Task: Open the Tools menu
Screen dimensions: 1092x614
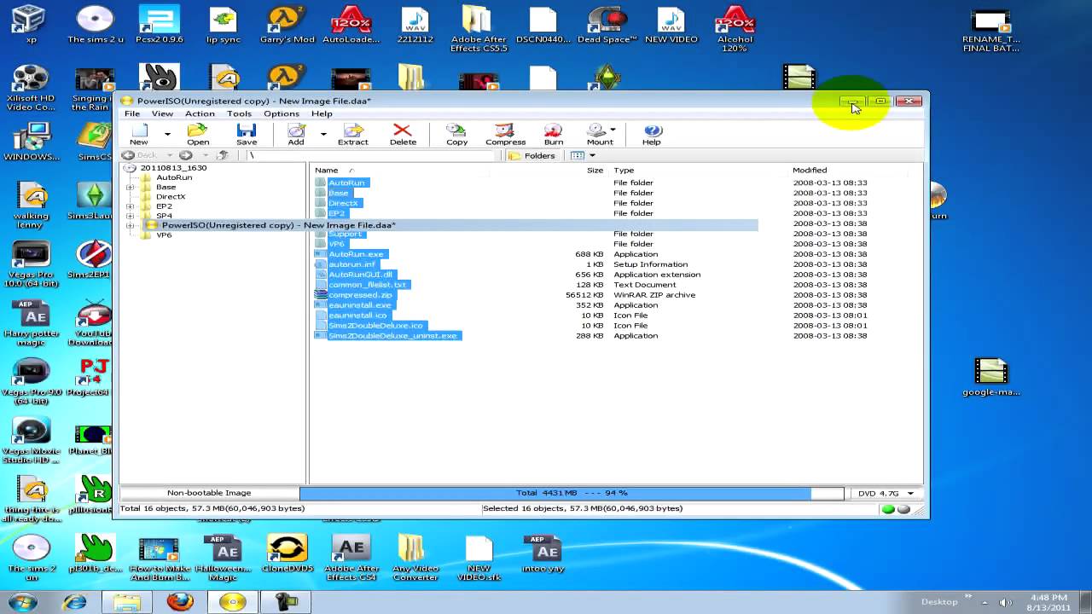Action: [x=239, y=113]
